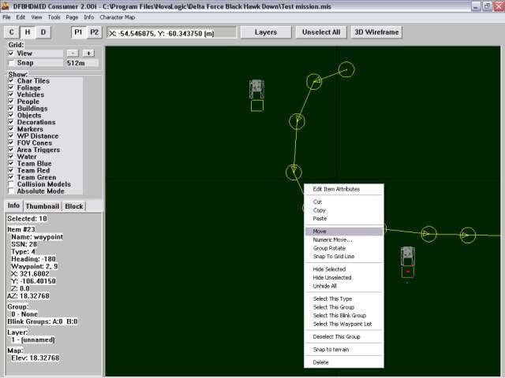The width and height of the screenshot is (505, 378).
Task: Open the Tools menu
Action: 54,17
